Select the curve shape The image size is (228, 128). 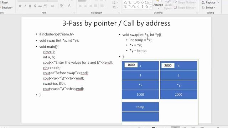[134, 7]
